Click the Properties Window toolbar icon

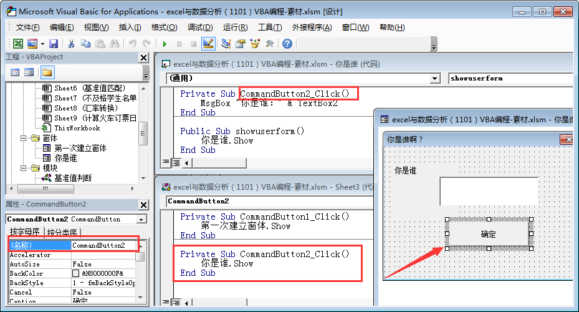coord(241,44)
